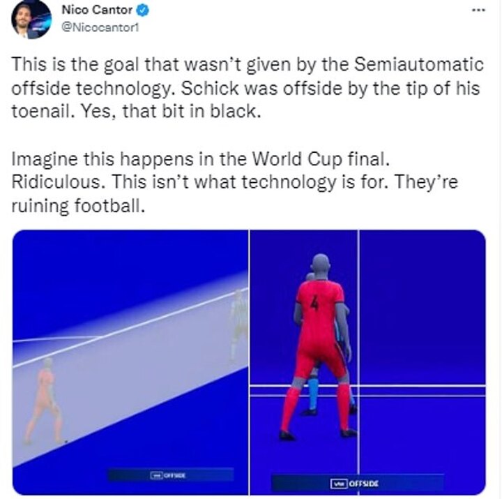The width and height of the screenshot is (502, 499).
Task: Open Nico Cantor's profile picture
Action: tap(31, 20)
